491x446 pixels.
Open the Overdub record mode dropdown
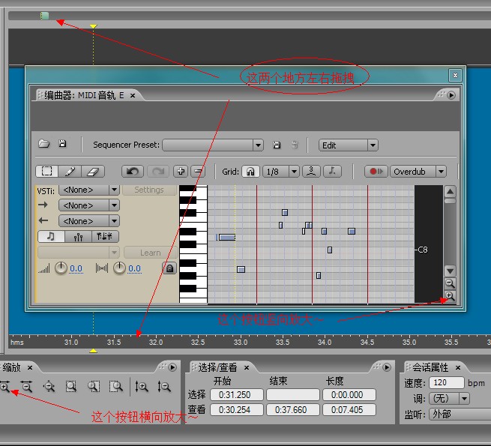(x=418, y=172)
